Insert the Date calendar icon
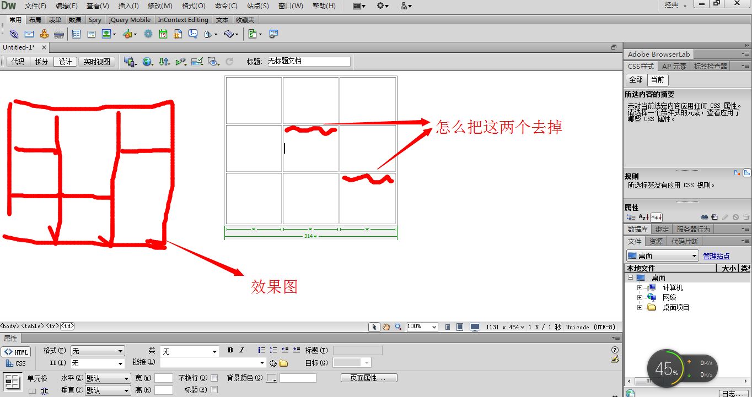752x397 pixels. 163,34
